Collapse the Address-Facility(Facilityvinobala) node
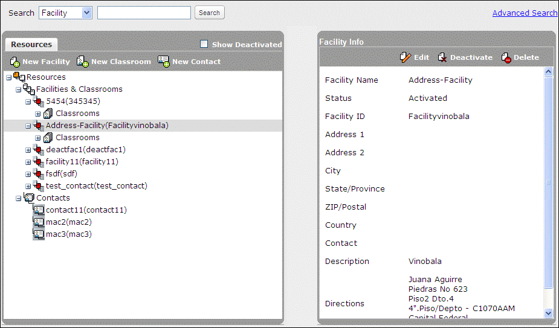 pos(28,126)
